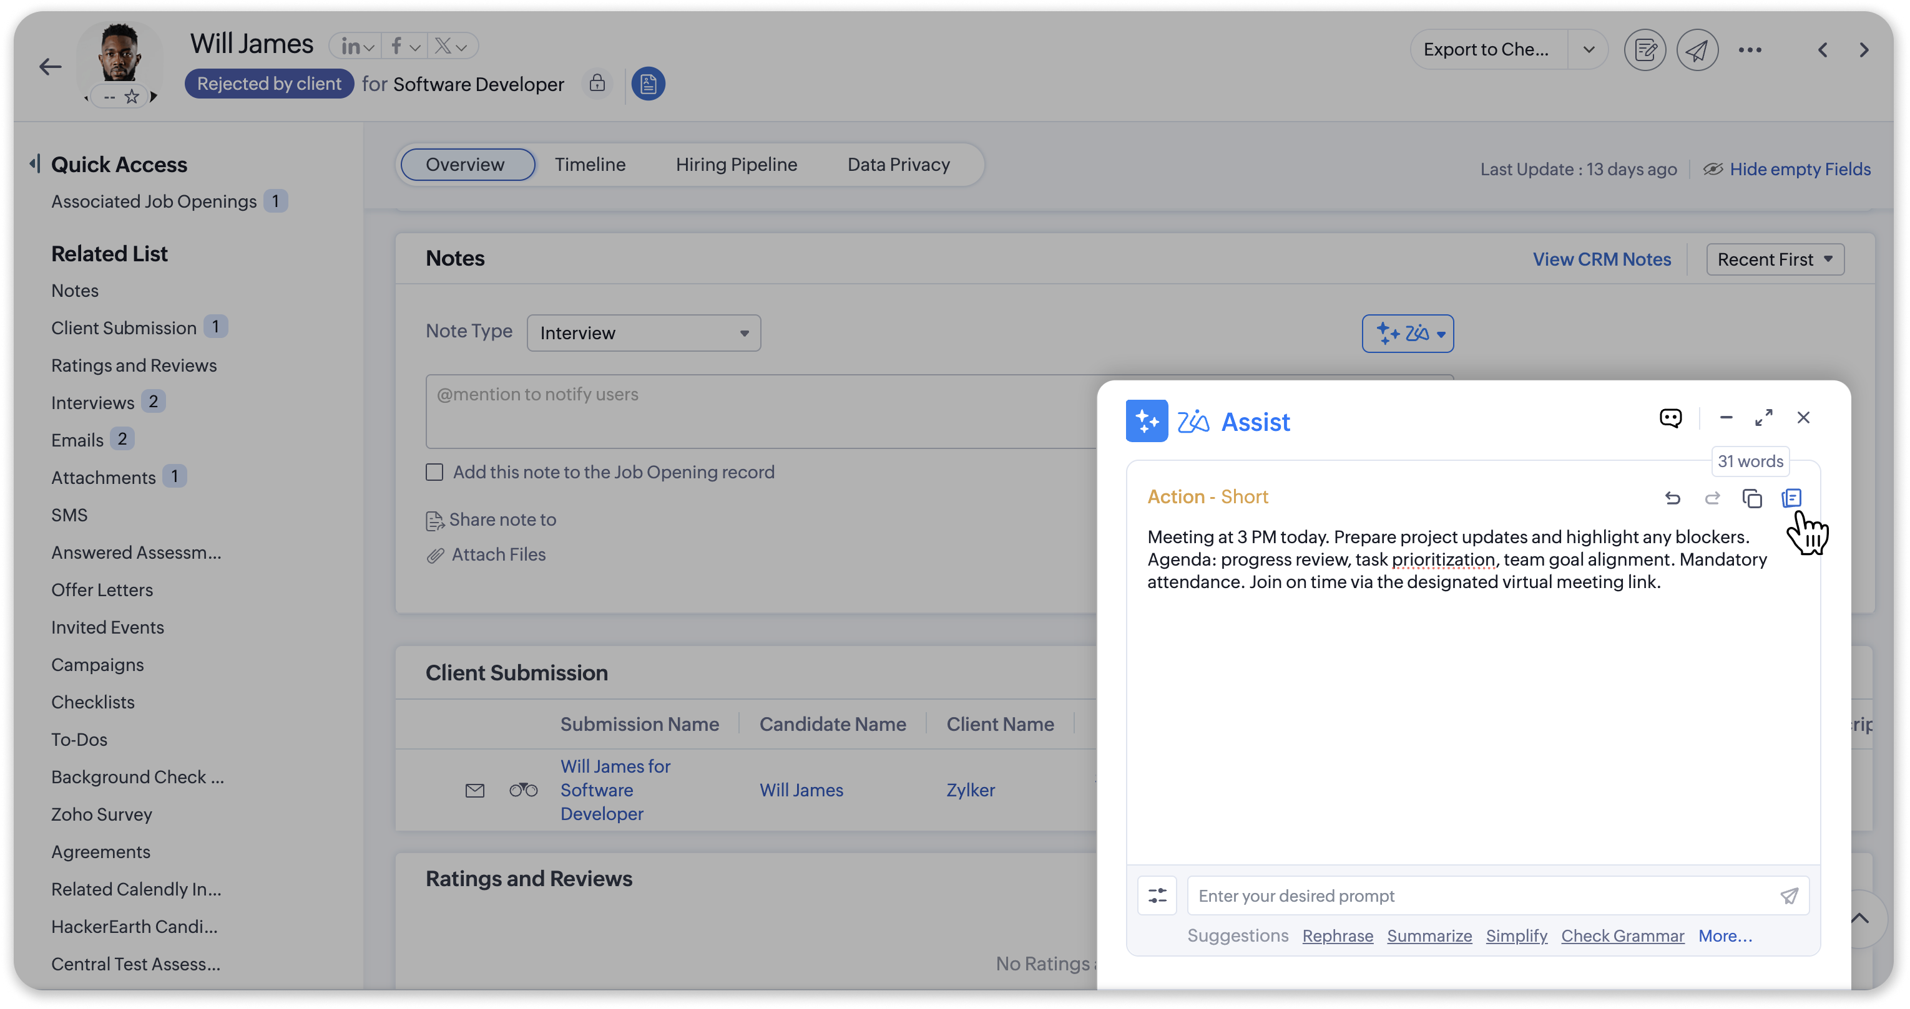Click the star rating toggle under photo

pos(131,97)
